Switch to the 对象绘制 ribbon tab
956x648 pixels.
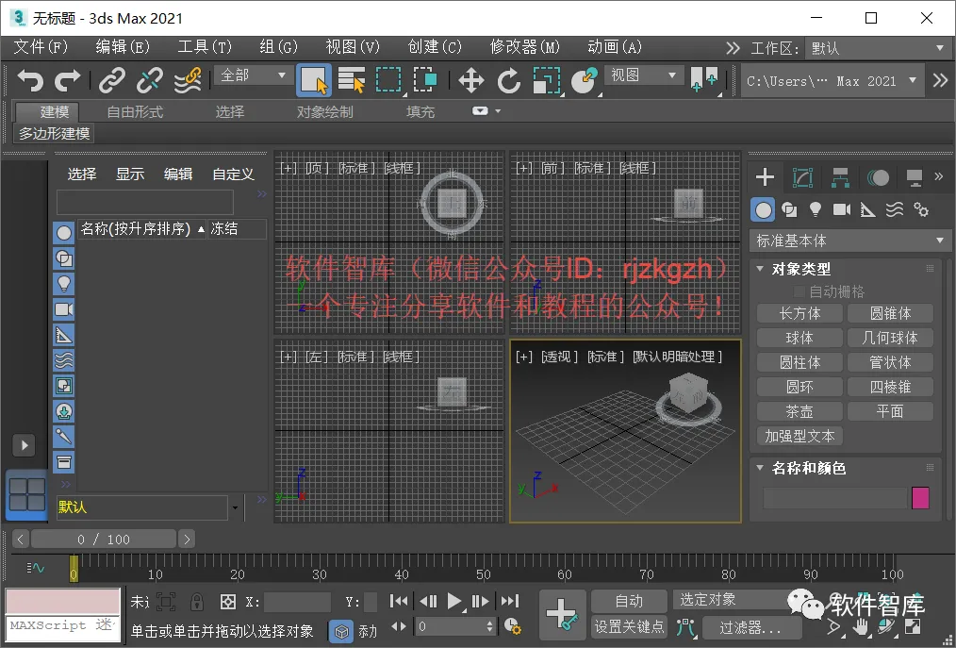(x=324, y=112)
